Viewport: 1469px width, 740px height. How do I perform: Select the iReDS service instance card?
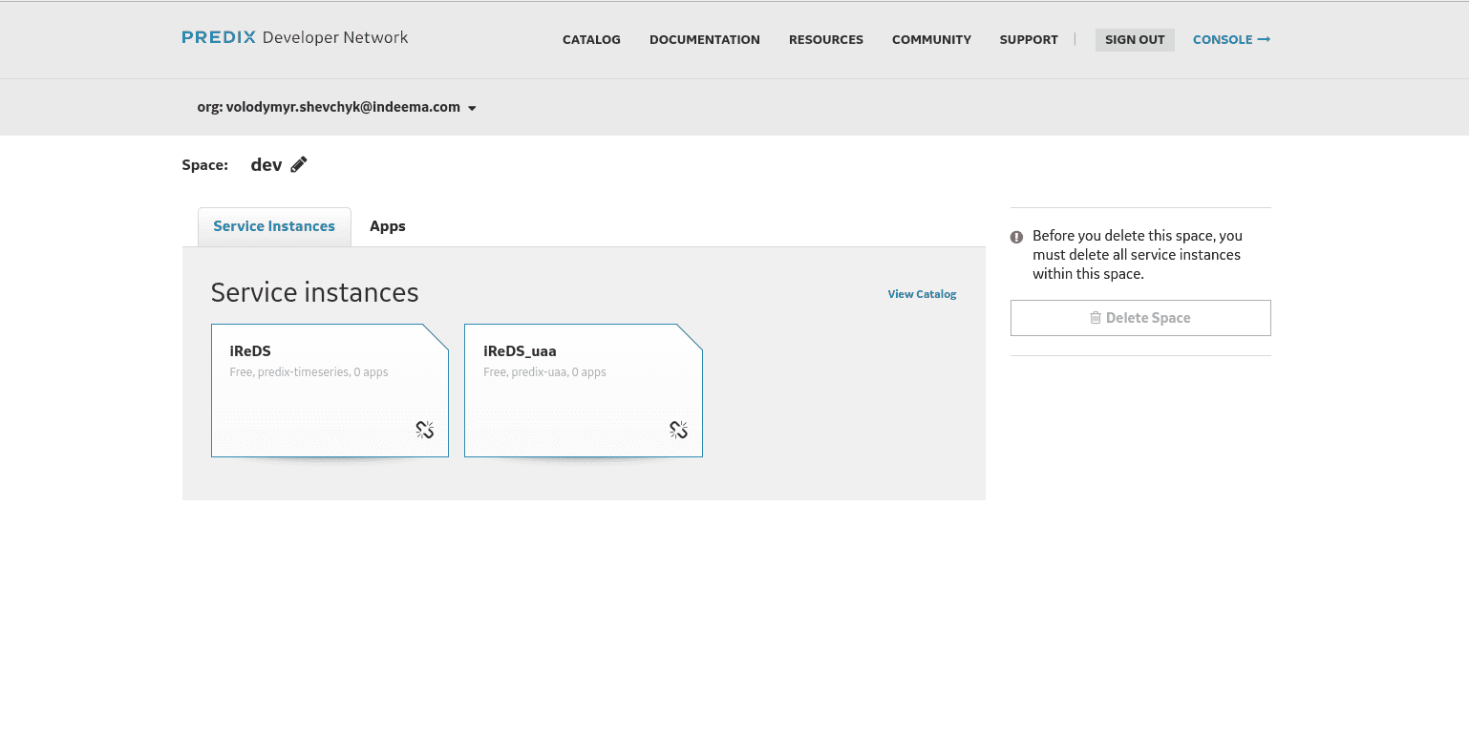click(x=330, y=390)
